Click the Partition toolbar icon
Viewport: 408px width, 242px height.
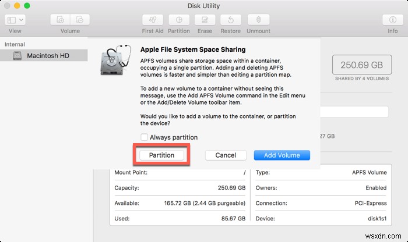click(x=179, y=20)
